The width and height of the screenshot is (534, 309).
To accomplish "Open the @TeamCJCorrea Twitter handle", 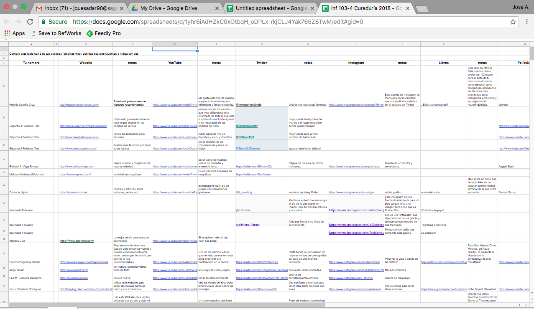I will coord(248,148).
